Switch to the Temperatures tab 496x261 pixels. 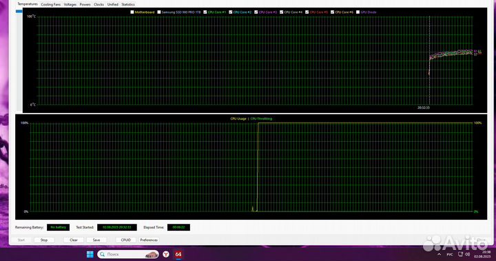[27, 4]
